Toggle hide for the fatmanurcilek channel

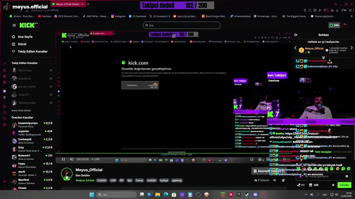coord(51,103)
